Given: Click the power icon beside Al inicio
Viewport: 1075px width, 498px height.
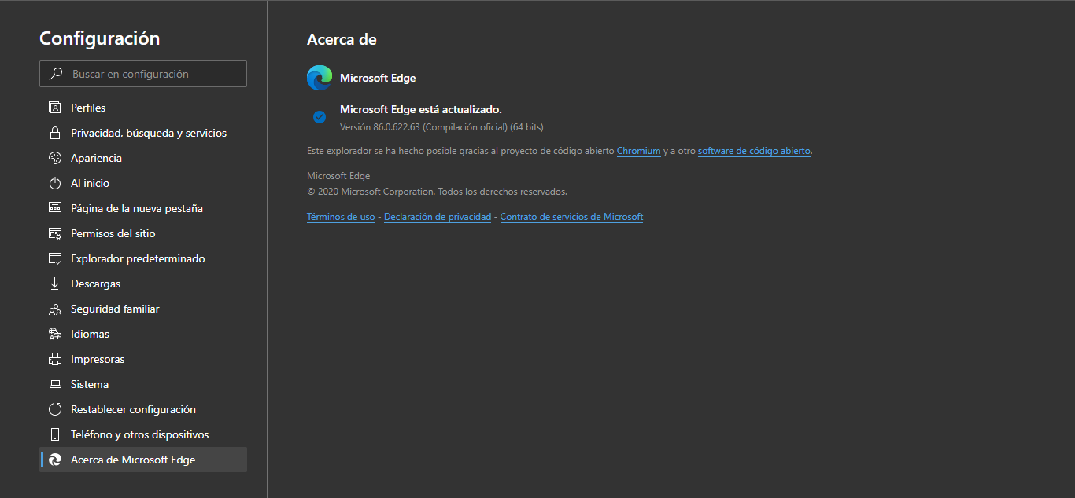Looking at the screenshot, I should tap(55, 183).
